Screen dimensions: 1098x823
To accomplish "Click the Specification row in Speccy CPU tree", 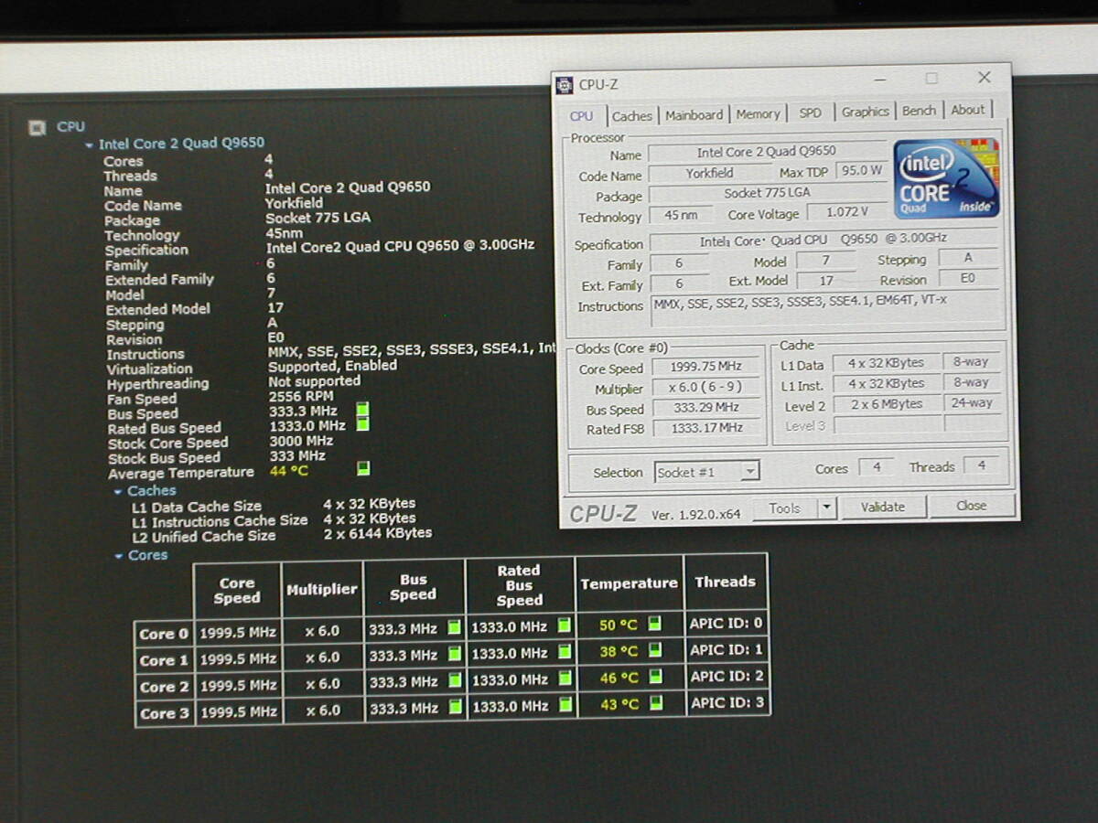I will (319, 248).
